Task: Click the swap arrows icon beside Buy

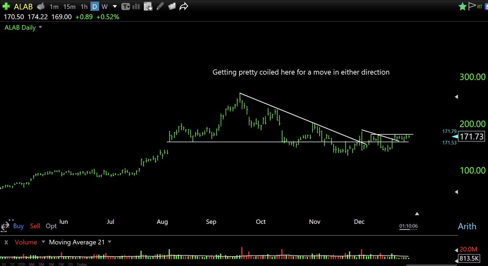Action: (x=6, y=226)
